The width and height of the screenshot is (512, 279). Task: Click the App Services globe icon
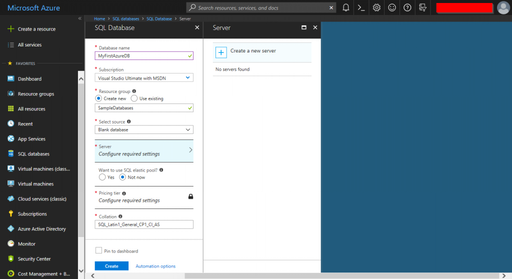(11, 138)
